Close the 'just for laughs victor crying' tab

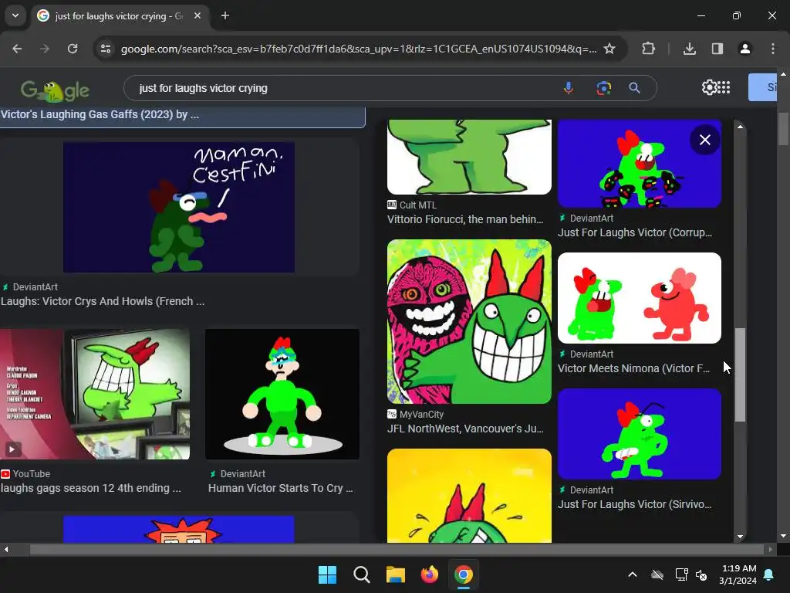tap(197, 15)
